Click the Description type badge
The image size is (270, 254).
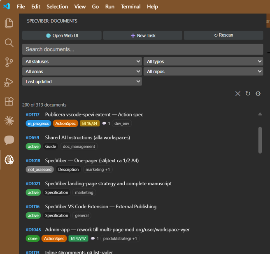point(68,170)
